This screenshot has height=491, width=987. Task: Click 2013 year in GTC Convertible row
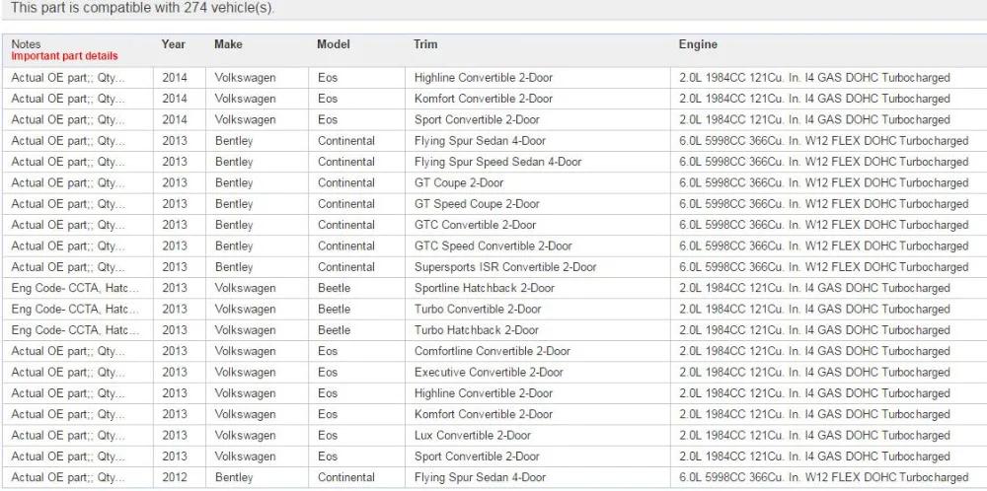click(175, 225)
